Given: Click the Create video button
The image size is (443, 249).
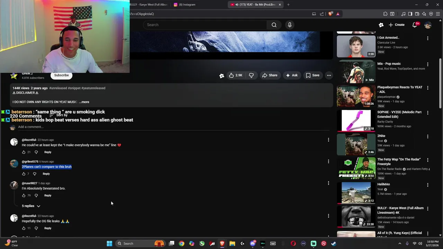Looking at the screenshot, I should click(396, 25).
